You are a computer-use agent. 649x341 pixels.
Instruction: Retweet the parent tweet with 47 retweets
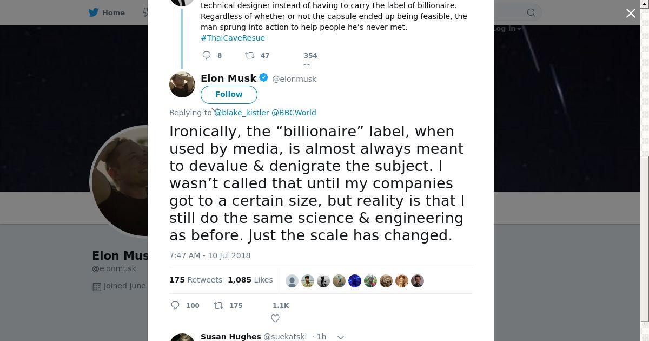point(250,55)
